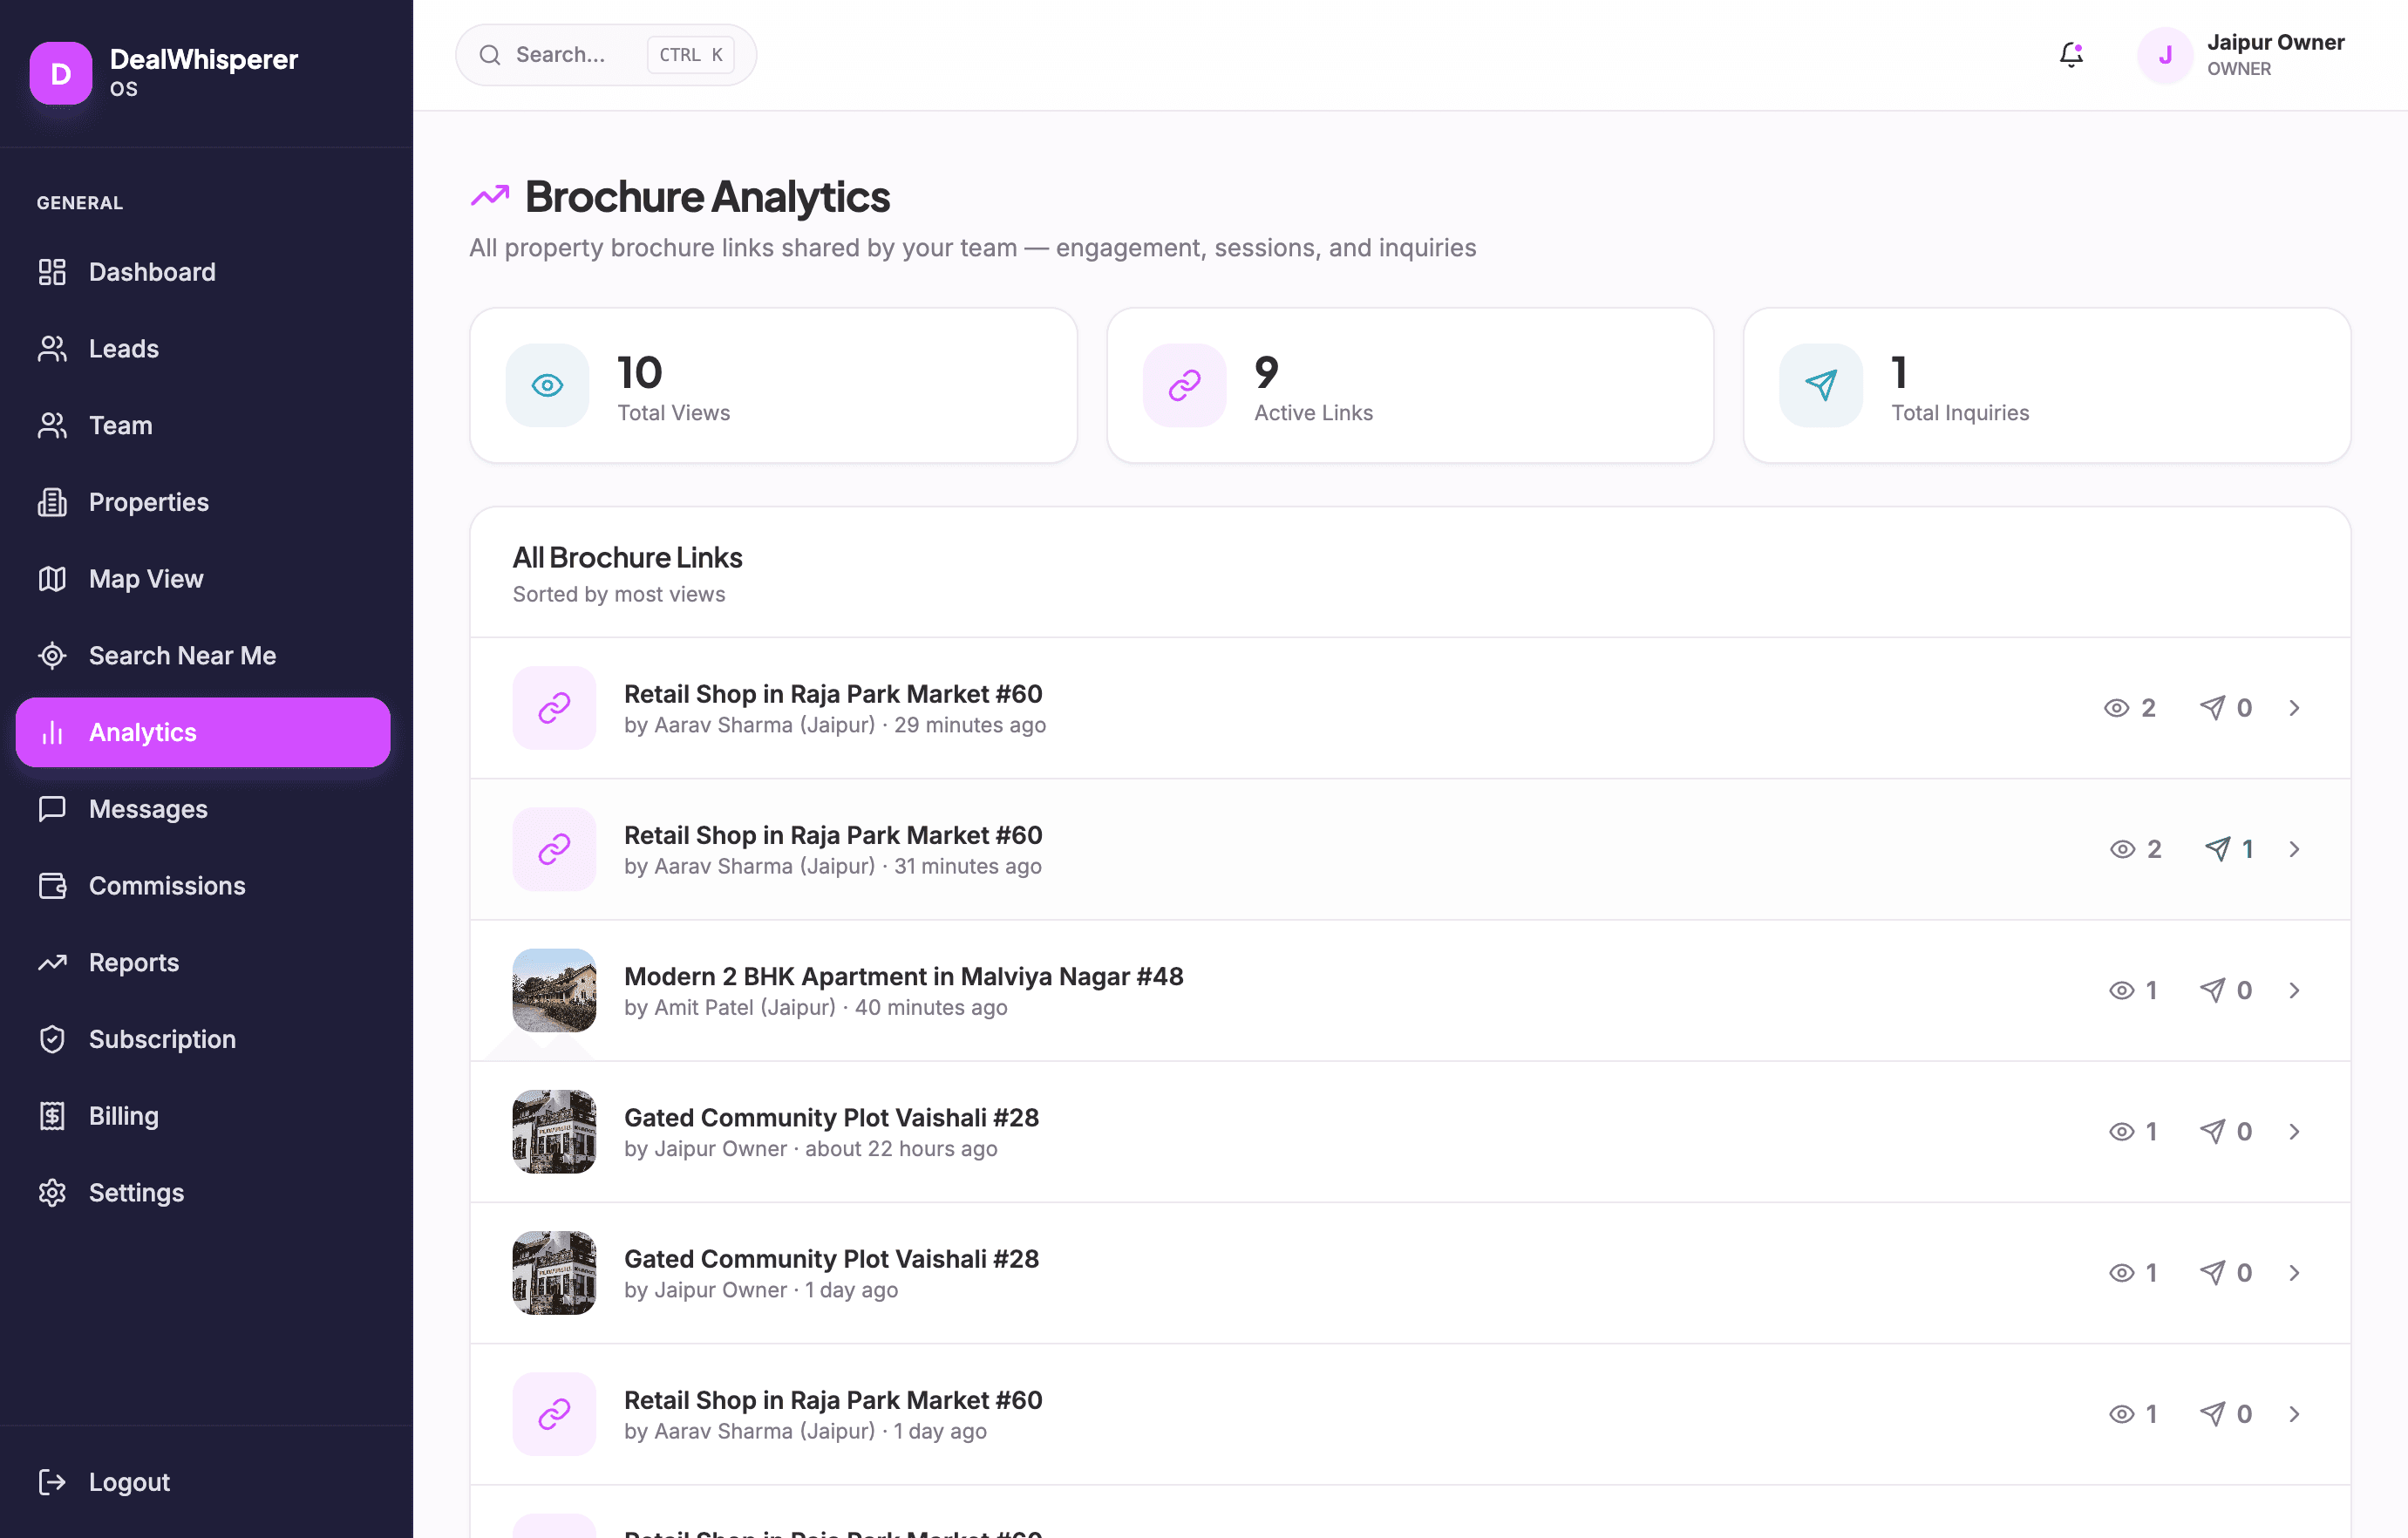Focus the Search input field
The height and width of the screenshot is (1538, 2408).
click(606, 55)
